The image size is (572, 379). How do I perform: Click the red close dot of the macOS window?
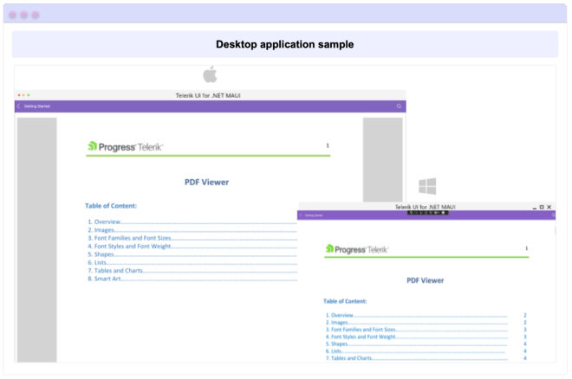click(19, 95)
